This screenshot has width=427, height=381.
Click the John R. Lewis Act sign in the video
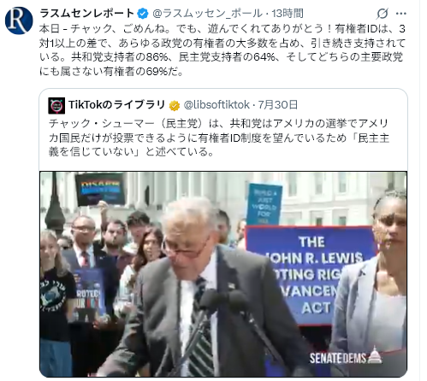311,274
